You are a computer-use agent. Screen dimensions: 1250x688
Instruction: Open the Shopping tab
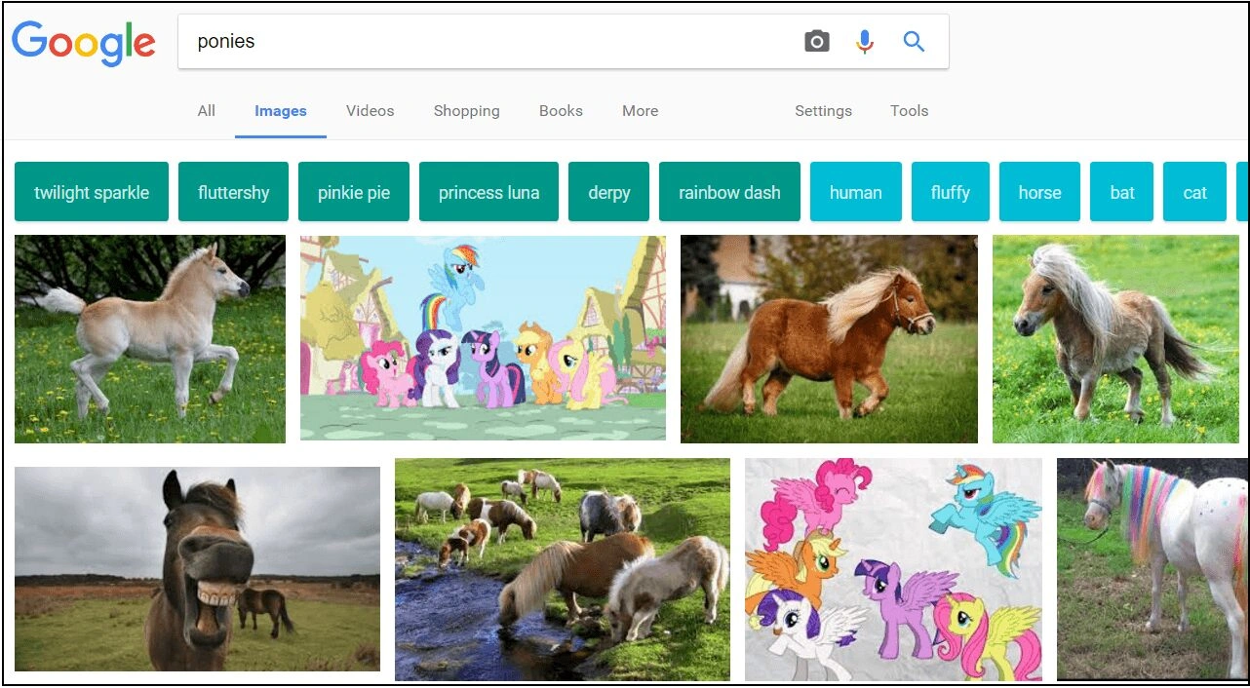[466, 111]
